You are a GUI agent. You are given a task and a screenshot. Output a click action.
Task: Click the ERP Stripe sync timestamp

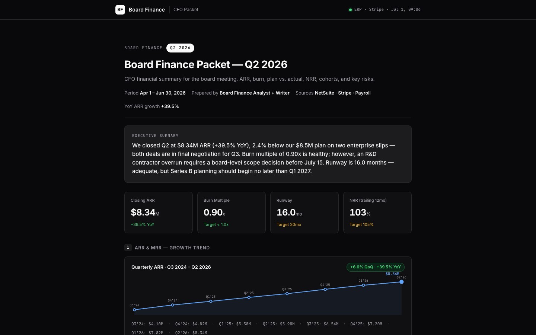[x=387, y=10]
